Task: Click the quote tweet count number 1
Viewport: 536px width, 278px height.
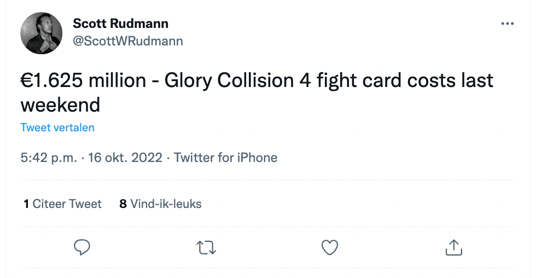Action: click(x=26, y=204)
